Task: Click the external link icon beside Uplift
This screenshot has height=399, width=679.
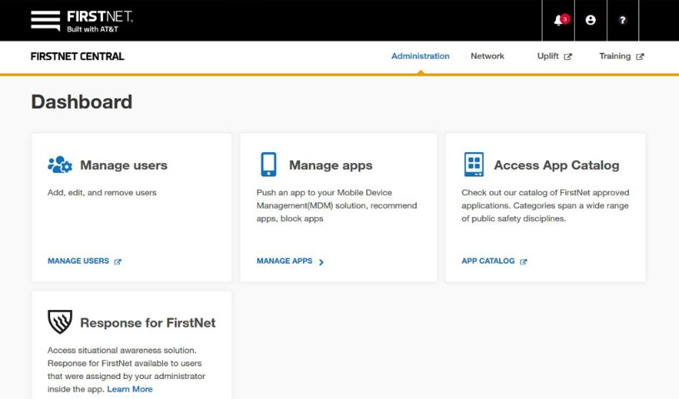Action: pos(567,57)
